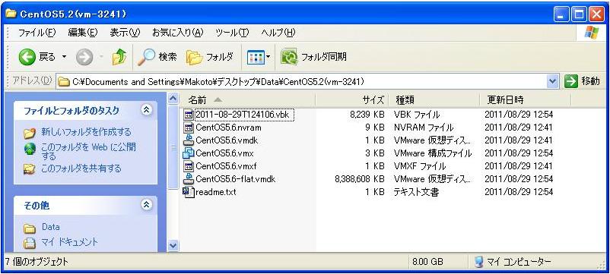Open the ヘルプ(H) menu

click(x=278, y=33)
